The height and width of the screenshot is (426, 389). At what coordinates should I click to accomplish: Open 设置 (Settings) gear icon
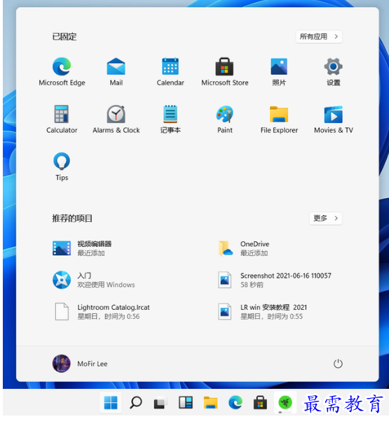pyautogui.click(x=333, y=72)
